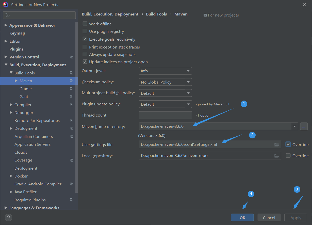This screenshot has width=312, height=225.
Task: Click the OK button
Action: [242, 218]
